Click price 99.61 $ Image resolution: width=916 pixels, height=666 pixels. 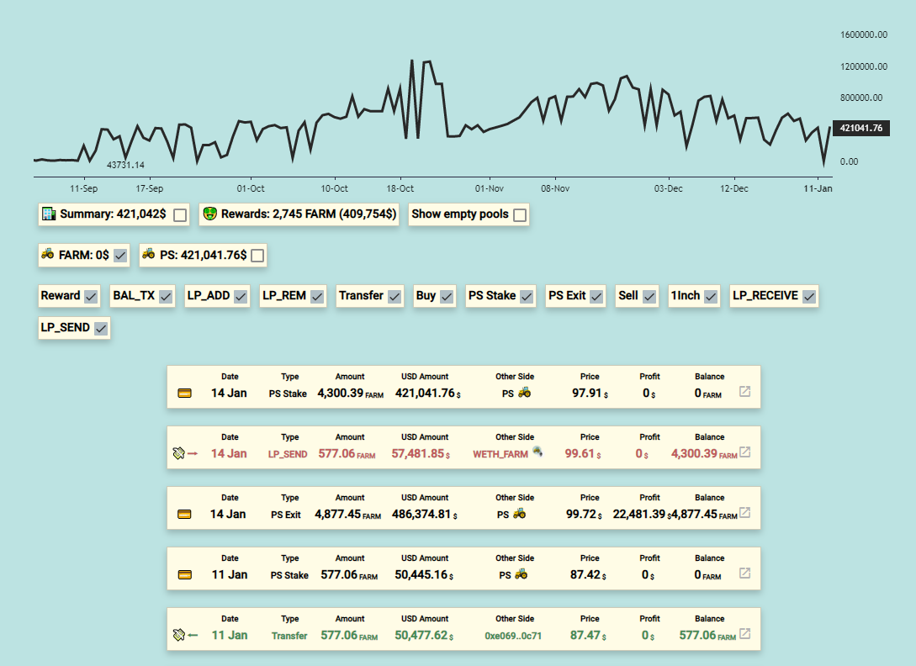pyautogui.click(x=583, y=454)
